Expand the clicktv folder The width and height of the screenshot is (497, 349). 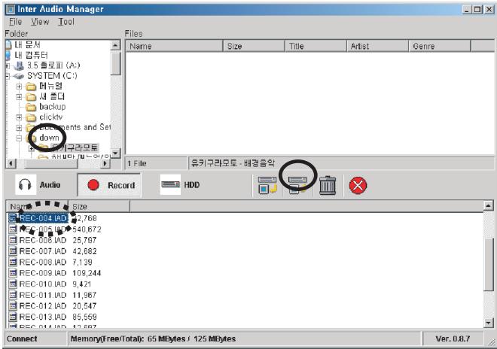19,117
